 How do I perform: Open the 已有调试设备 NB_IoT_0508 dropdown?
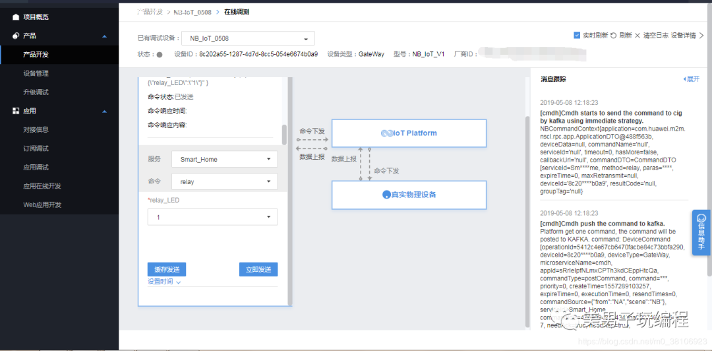click(248, 39)
